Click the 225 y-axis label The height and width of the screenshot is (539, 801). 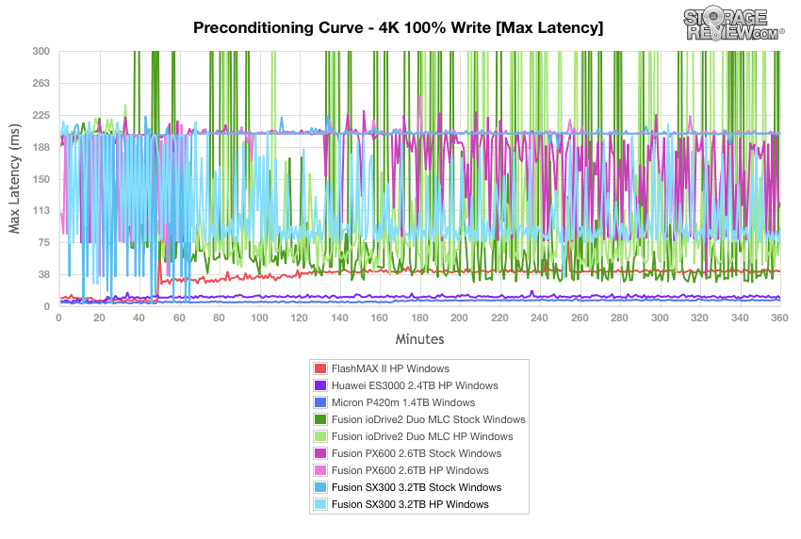coord(41,115)
